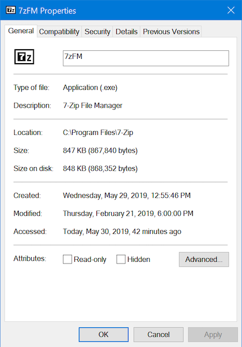
Task: Click the Accessed value 'Today, May 30, 2019'
Action: coord(96,231)
